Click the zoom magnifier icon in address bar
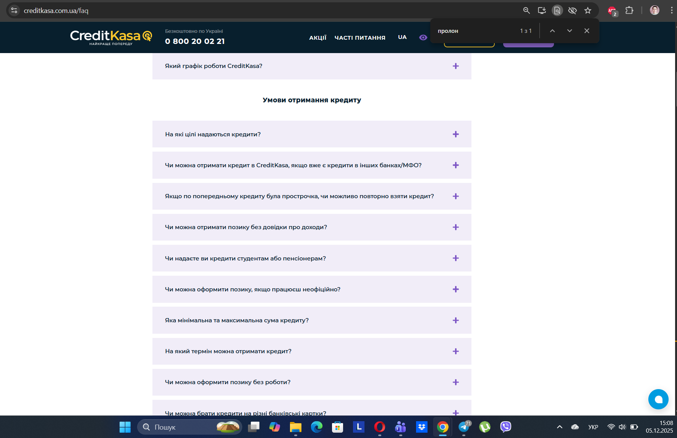The image size is (677, 438). [x=526, y=10]
